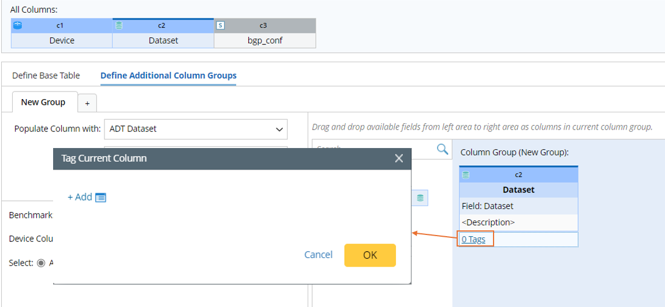Select the New Group tab
The width and height of the screenshot is (665, 307).
pyautogui.click(x=43, y=102)
